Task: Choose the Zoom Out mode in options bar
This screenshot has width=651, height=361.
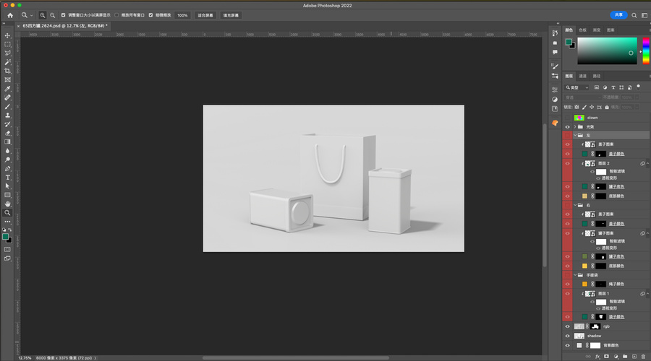Action: click(52, 15)
